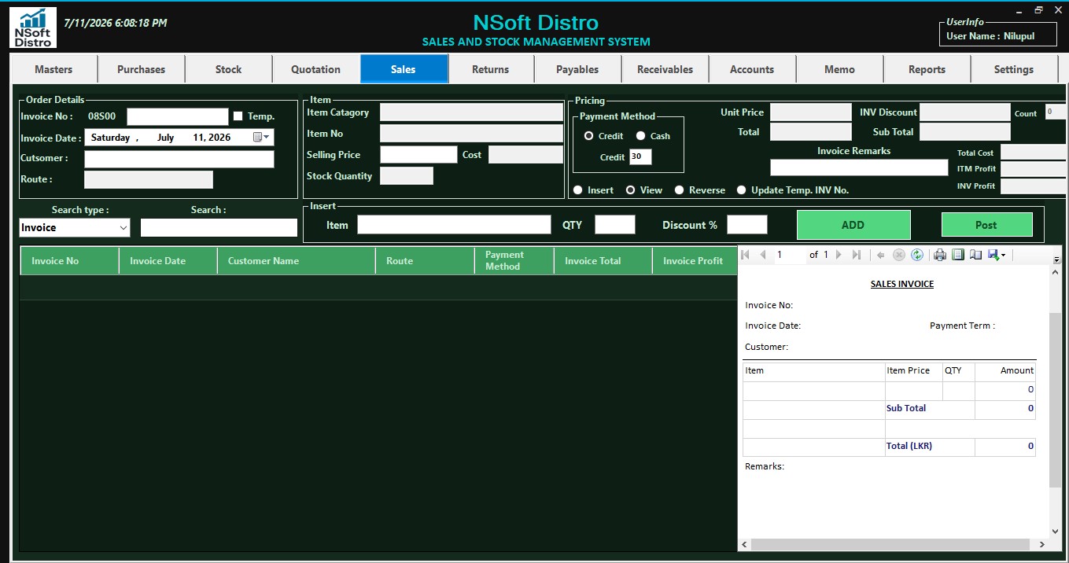Viewport: 1069px width, 563px height.
Task: Click the Invoice Total column header
Action: click(603, 260)
